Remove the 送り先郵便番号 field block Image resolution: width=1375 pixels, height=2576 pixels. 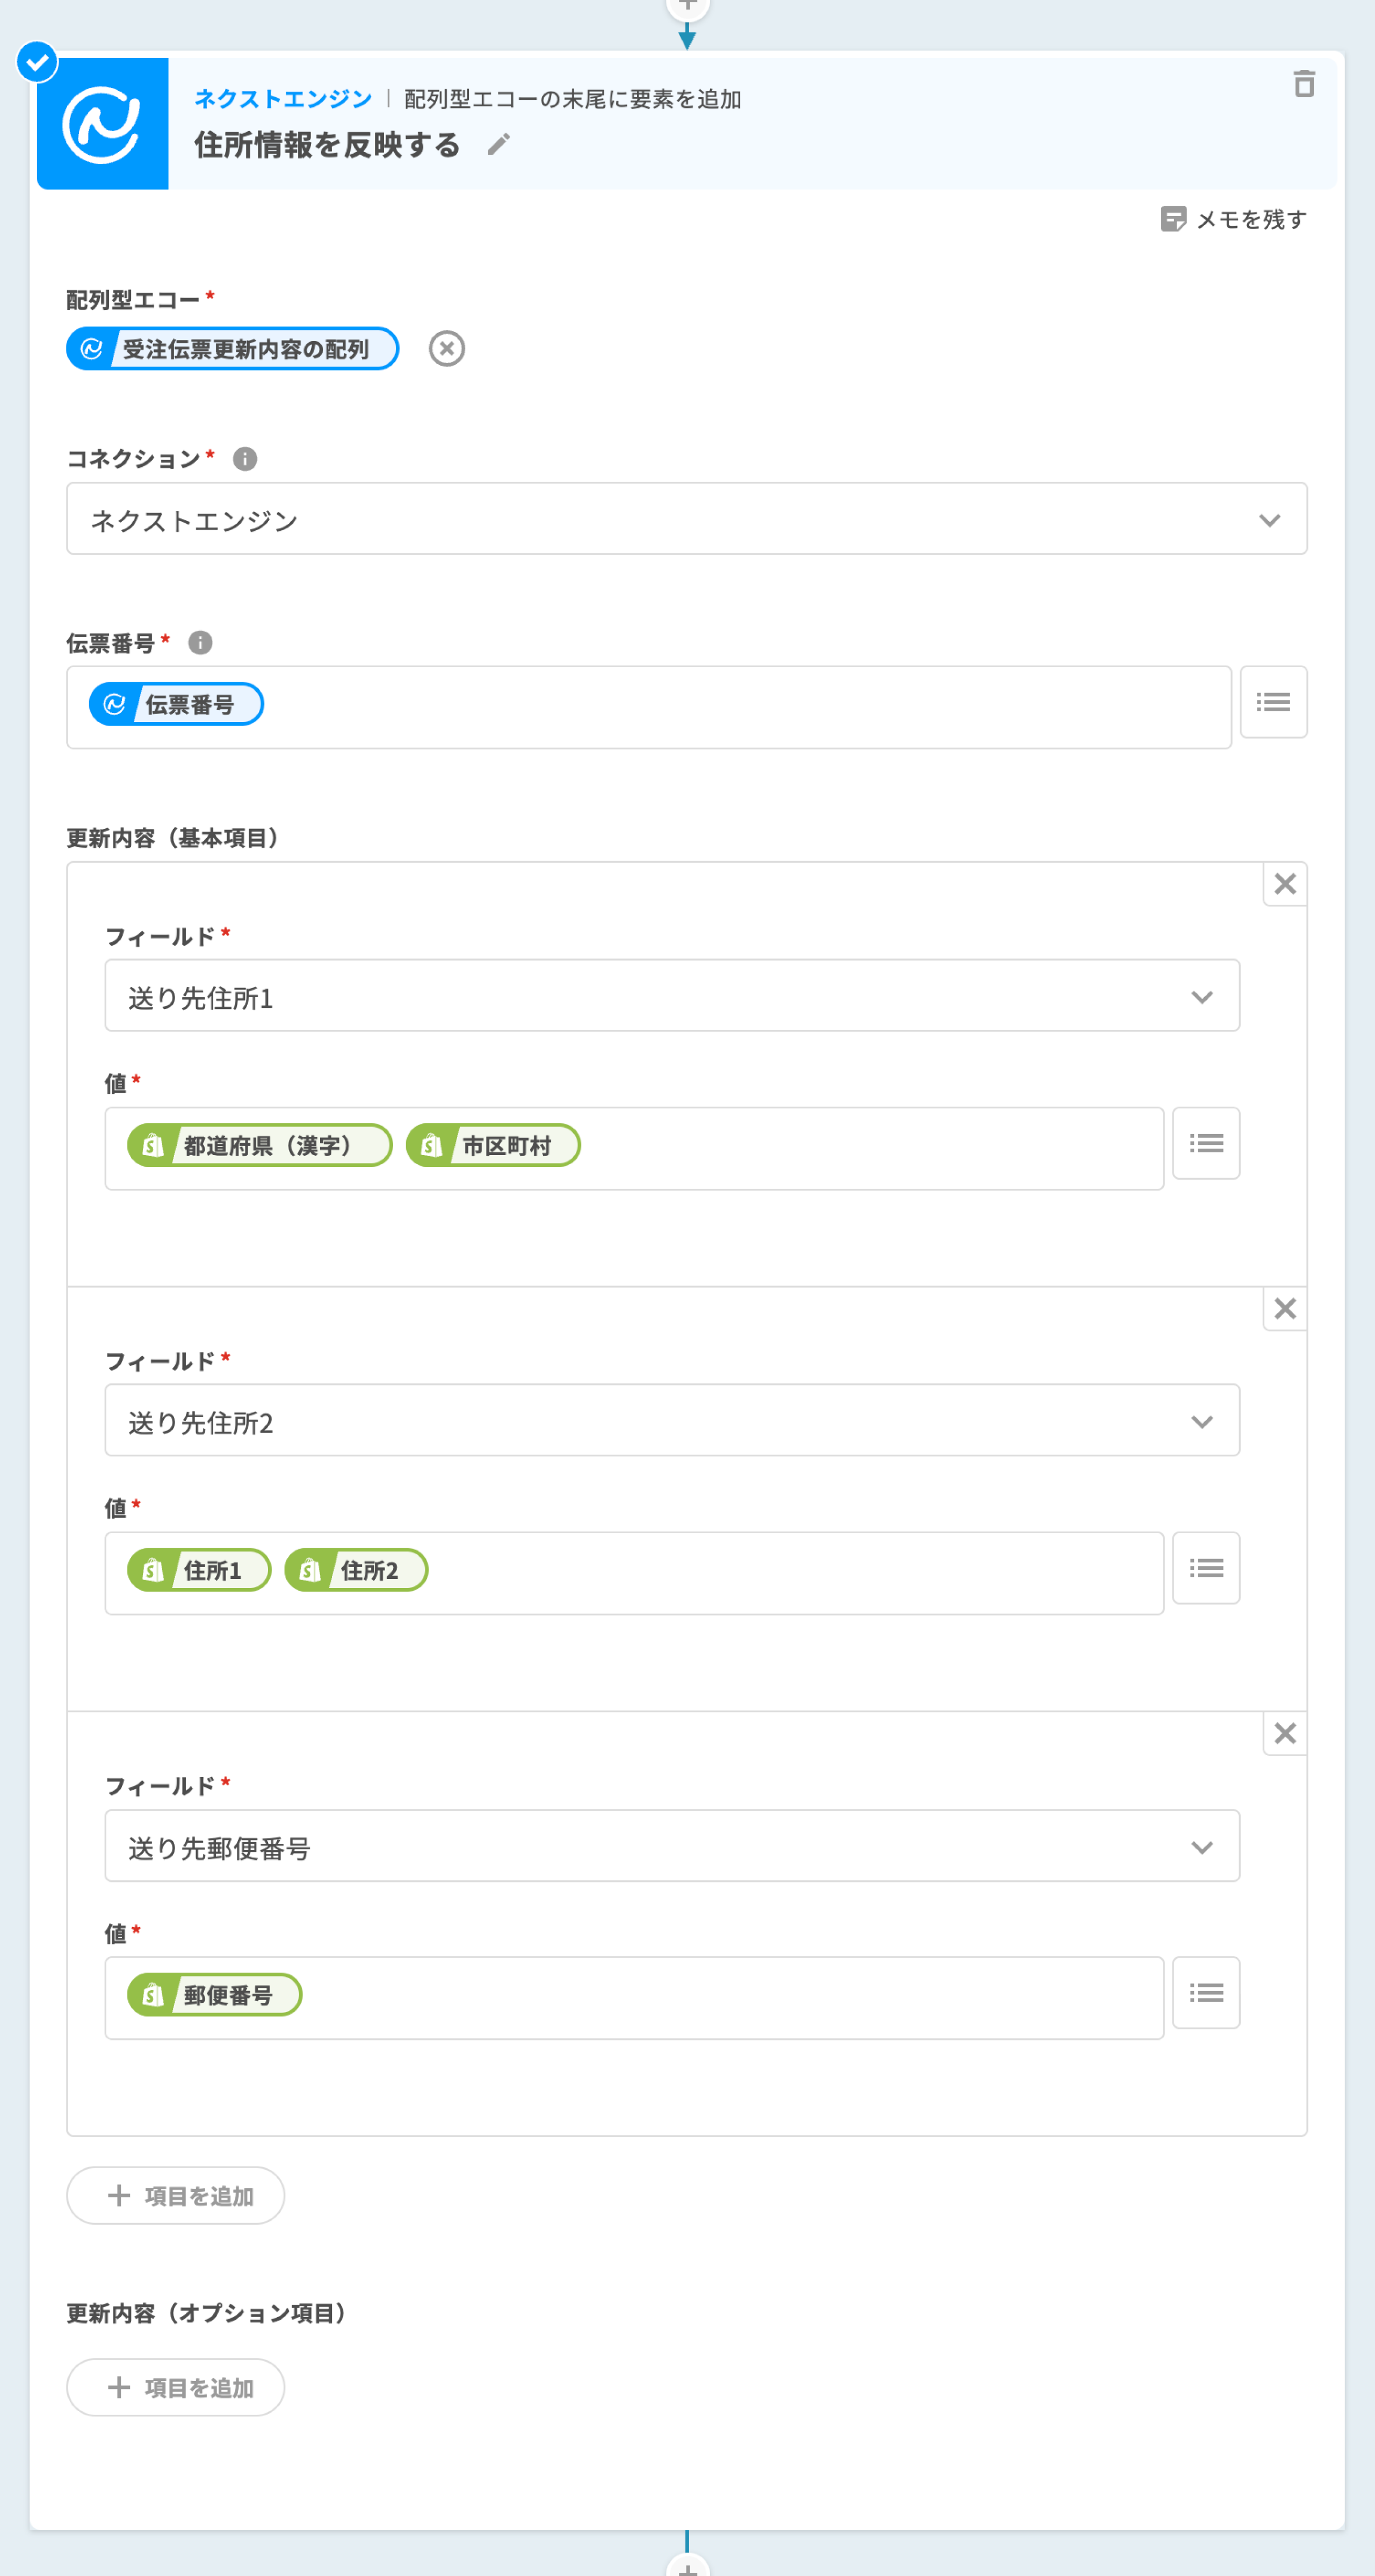pyautogui.click(x=1284, y=1733)
